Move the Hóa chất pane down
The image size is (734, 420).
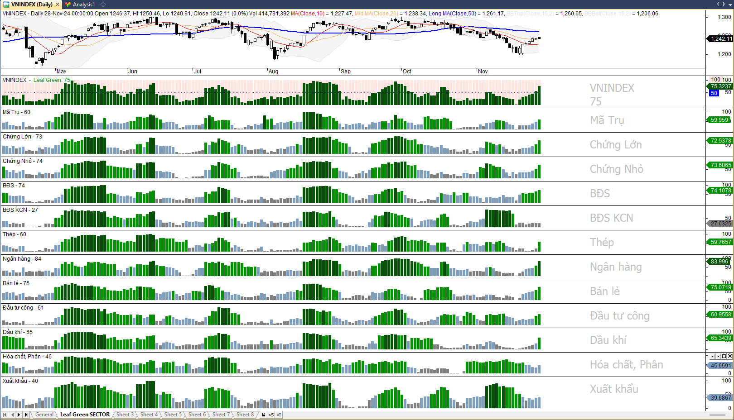point(718,357)
